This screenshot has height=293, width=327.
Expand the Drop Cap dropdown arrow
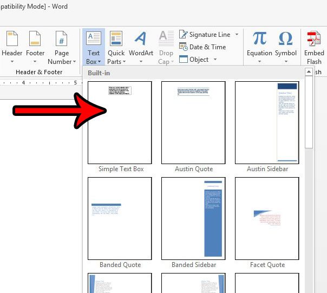click(x=172, y=62)
